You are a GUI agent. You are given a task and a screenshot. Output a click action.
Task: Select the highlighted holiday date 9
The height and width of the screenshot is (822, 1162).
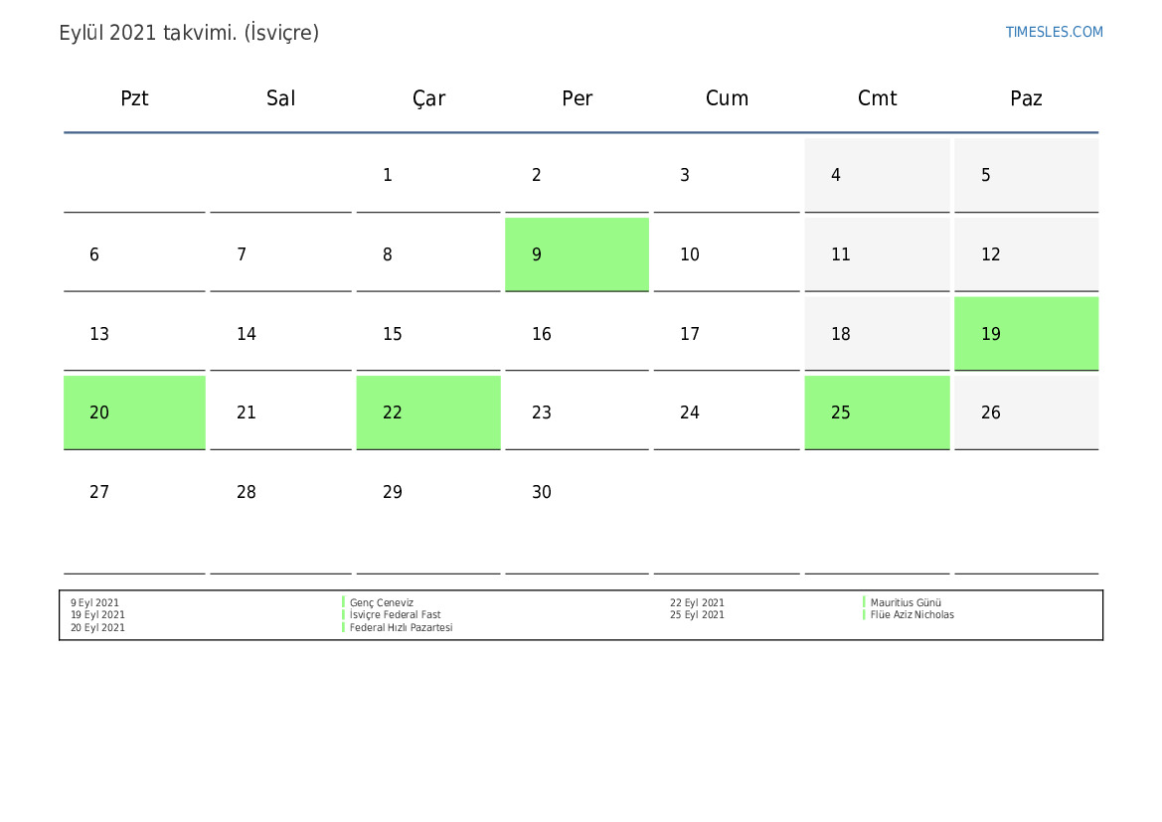pyautogui.click(x=577, y=254)
